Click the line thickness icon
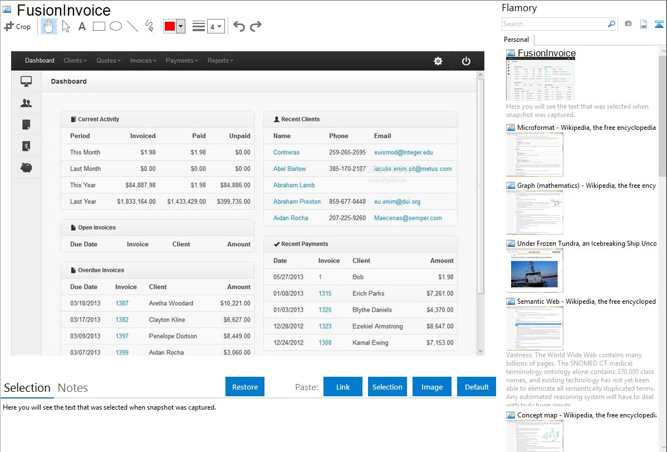The image size is (667, 452). [198, 26]
